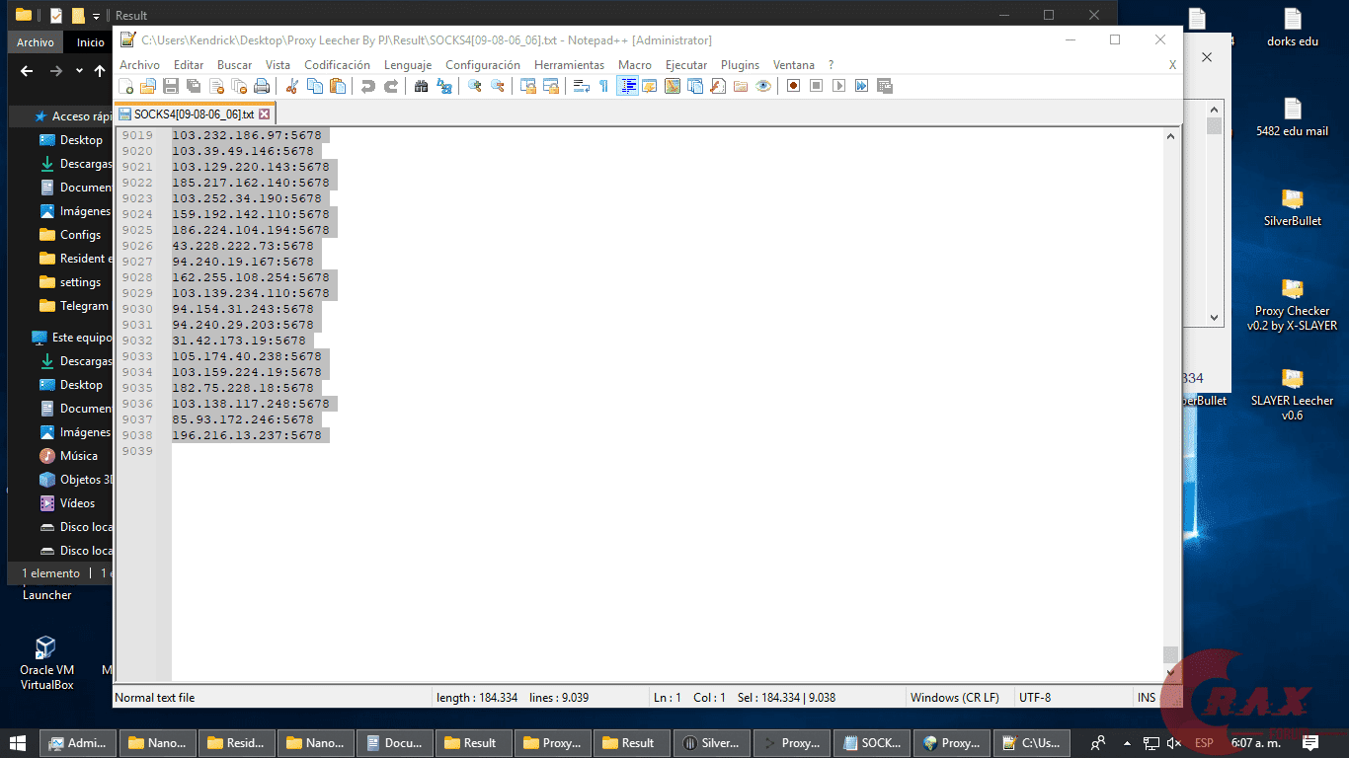Viewport: 1349px width, 758px height.
Task: Paste from clipboard using the toolbar icon
Action: (x=338, y=86)
